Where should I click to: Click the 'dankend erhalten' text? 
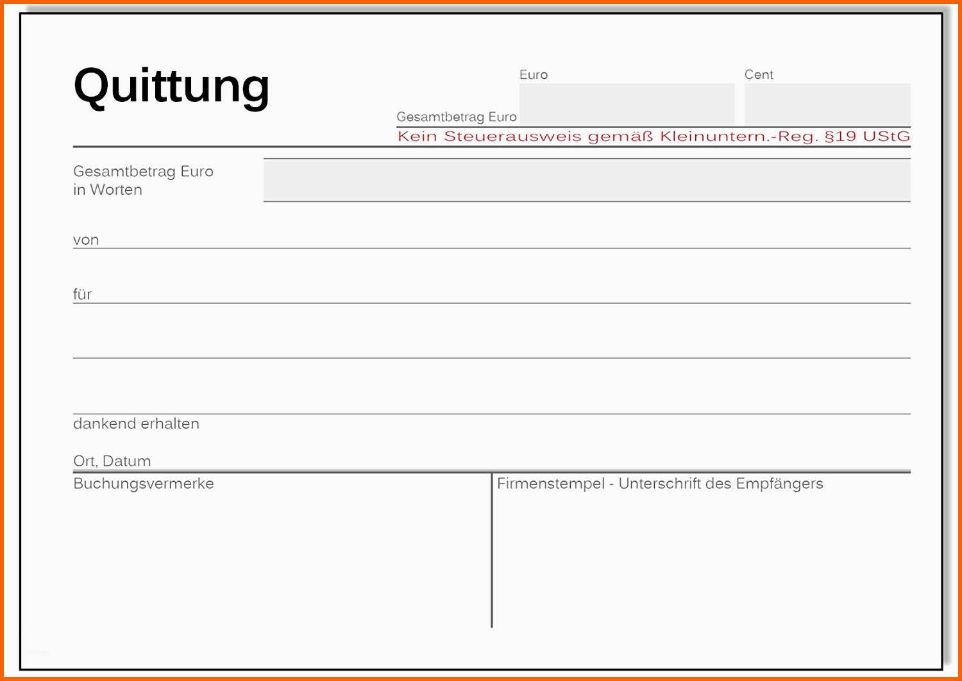[136, 424]
